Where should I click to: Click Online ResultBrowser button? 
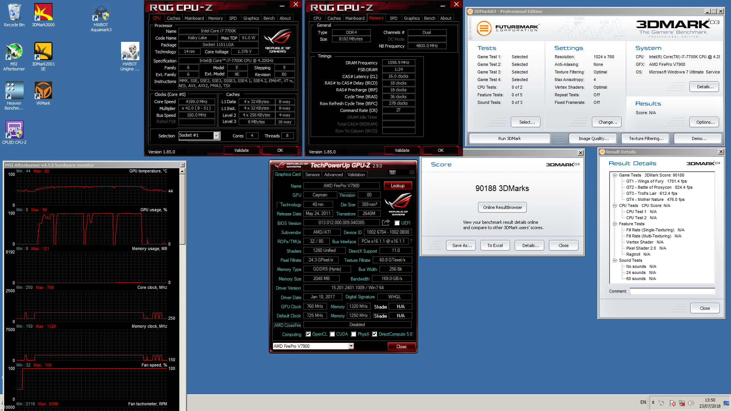tap(503, 207)
